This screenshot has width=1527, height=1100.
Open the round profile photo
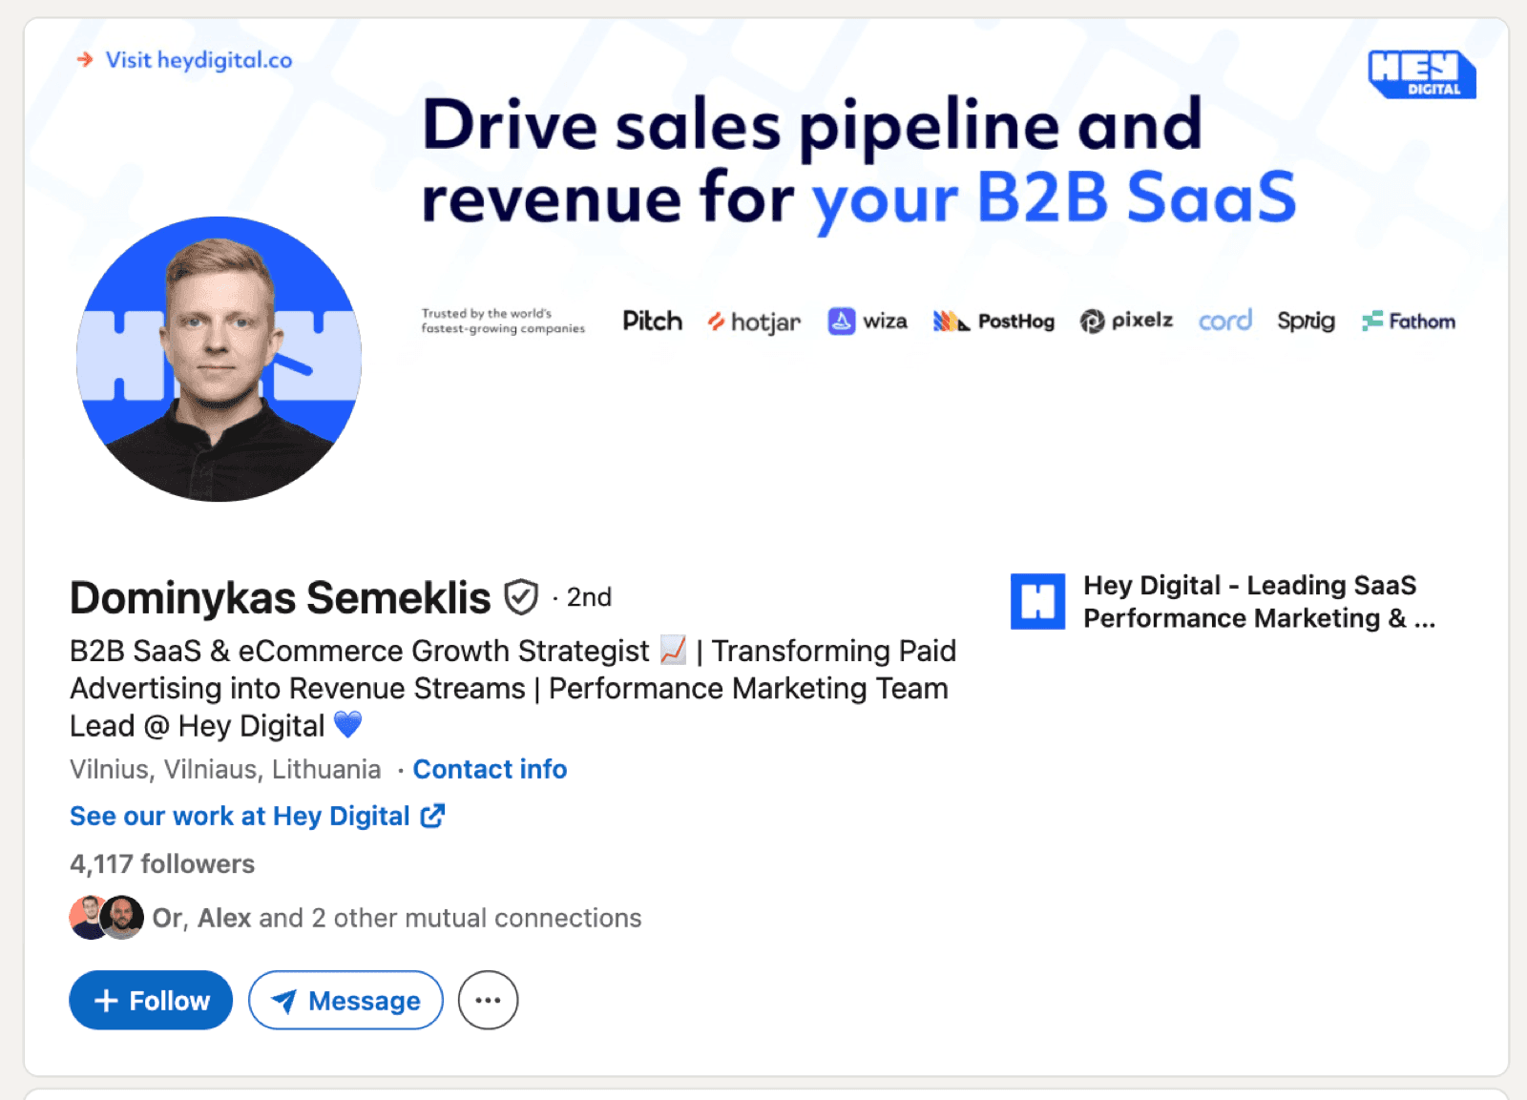coord(219,359)
